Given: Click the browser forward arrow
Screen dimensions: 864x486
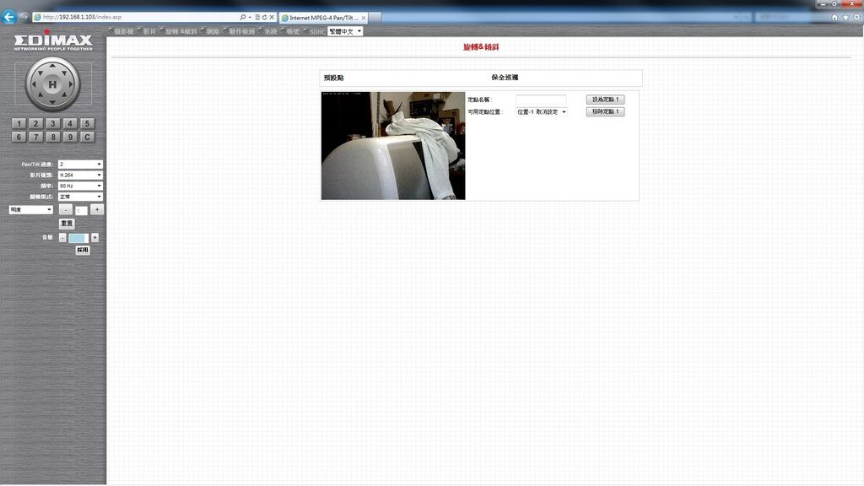Looking at the screenshot, I should pos(24,17).
